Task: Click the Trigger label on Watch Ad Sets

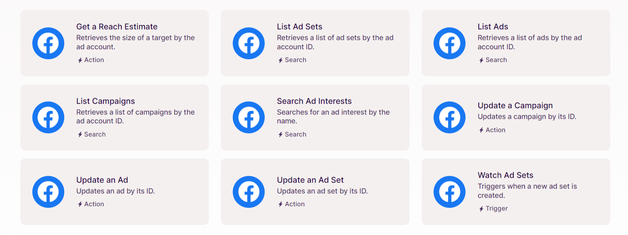Action: click(497, 208)
